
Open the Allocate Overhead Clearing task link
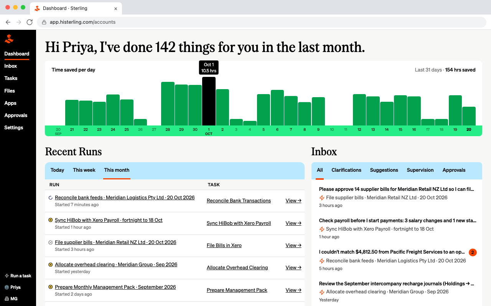237,268
